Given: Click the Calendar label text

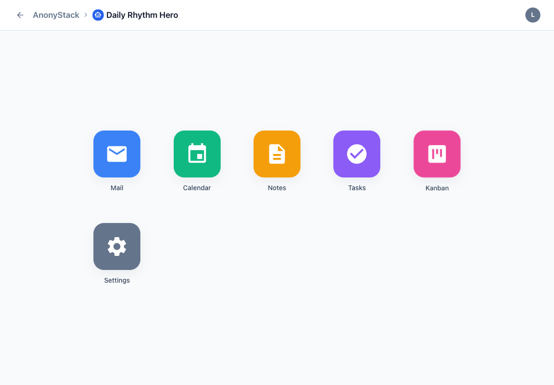Looking at the screenshot, I should tap(197, 188).
